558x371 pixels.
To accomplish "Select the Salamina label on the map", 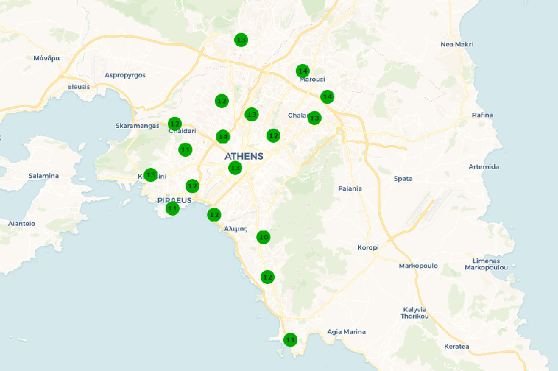I will click(x=43, y=175).
